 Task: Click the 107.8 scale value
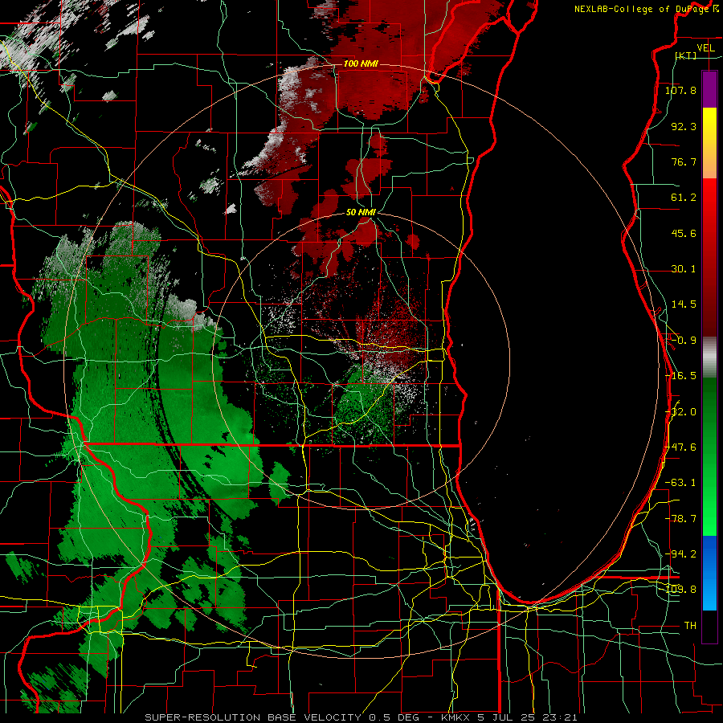680,90
